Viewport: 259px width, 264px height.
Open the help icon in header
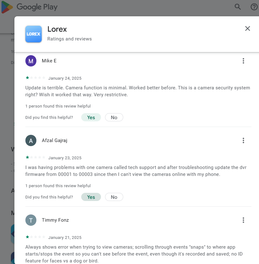coord(254,7)
